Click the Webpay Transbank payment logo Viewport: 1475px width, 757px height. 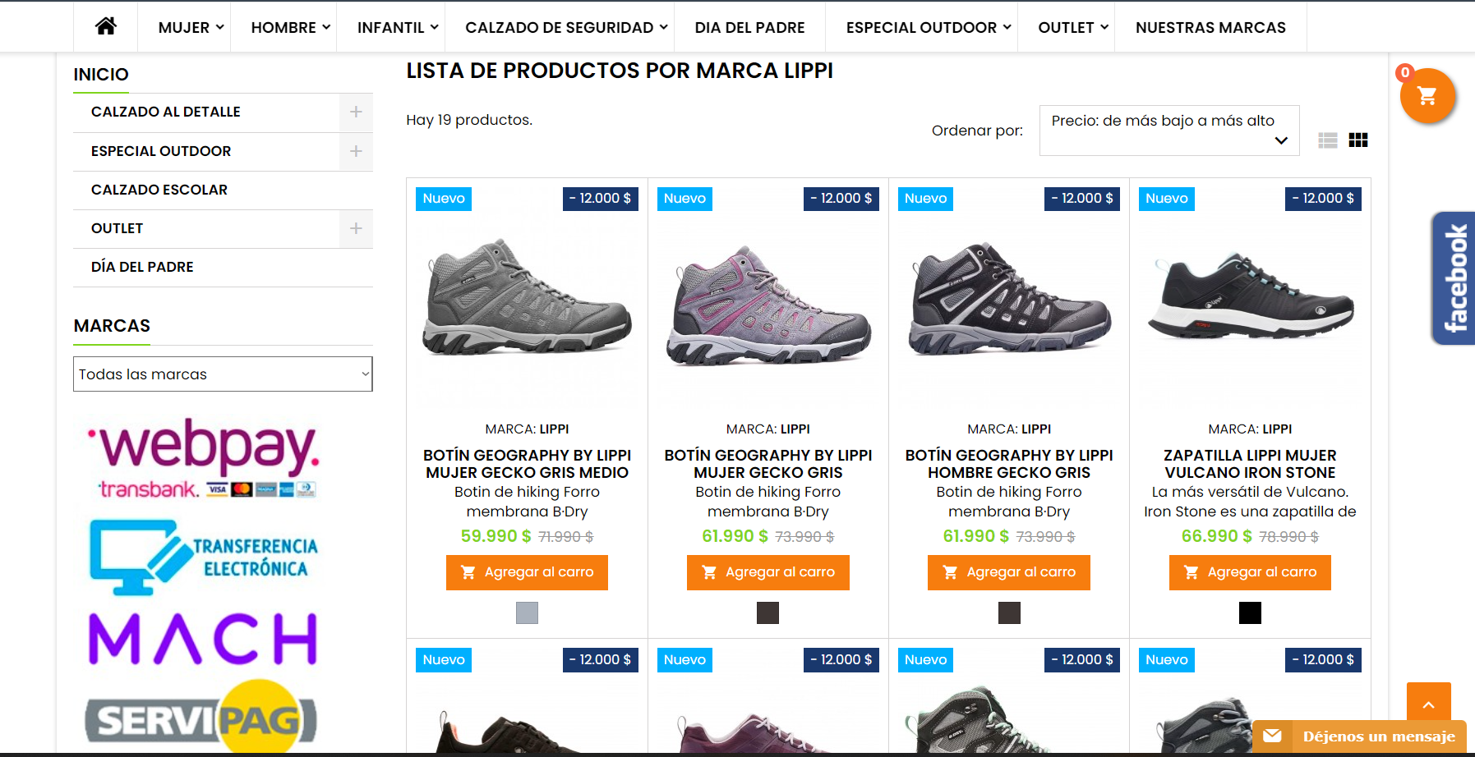tap(203, 459)
